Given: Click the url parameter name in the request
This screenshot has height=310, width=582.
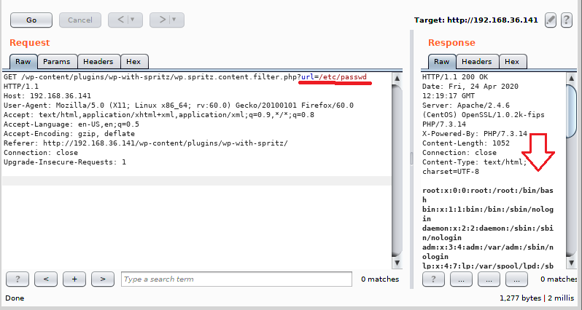Looking at the screenshot, I should [308, 77].
